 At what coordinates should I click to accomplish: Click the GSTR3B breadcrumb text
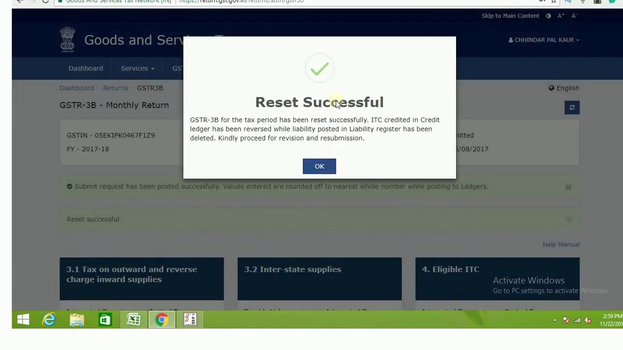(x=150, y=88)
